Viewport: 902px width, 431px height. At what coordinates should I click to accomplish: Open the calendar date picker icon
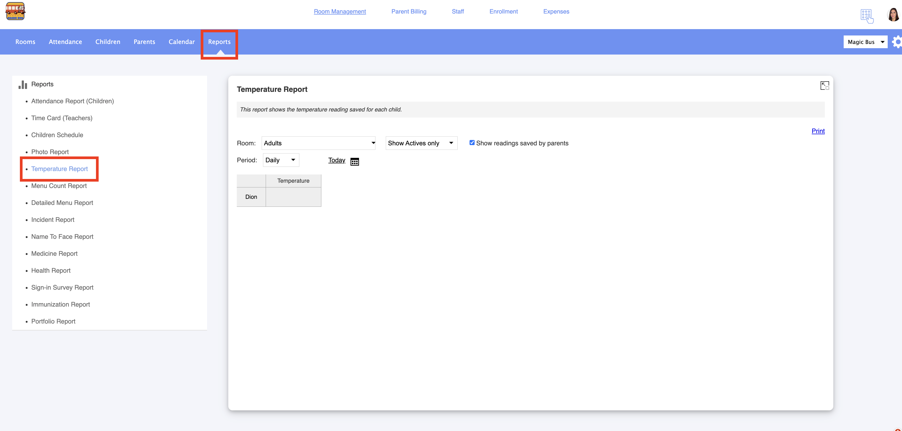pyautogui.click(x=354, y=161)
